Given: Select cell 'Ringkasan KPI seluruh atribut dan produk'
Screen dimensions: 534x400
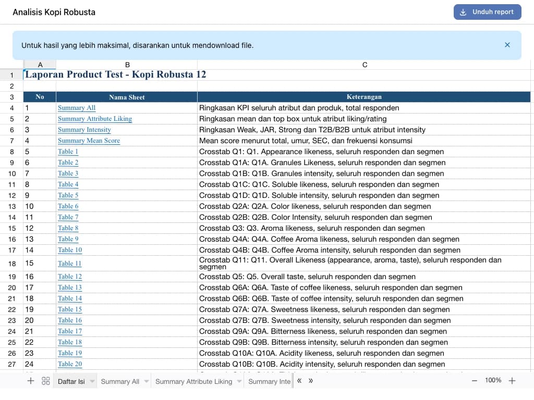Looking at the screenshot, I should (364, 108).
